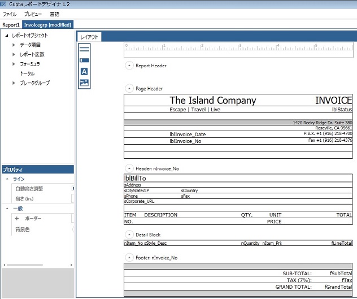Select the text label 'A' tool
Screen dimensions: 357x299
[x=84, y=72]
